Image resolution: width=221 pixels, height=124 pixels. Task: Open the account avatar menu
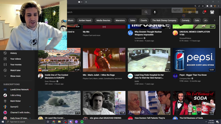pos(212,12)
